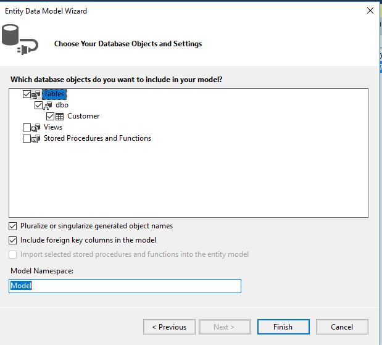Uncheck the Customer table checkbox
This screenshot has width=382, height=345.
50,117
